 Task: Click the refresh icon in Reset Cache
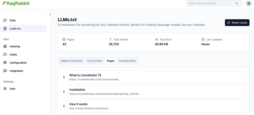pyautogui.click(x=229, y=22)
